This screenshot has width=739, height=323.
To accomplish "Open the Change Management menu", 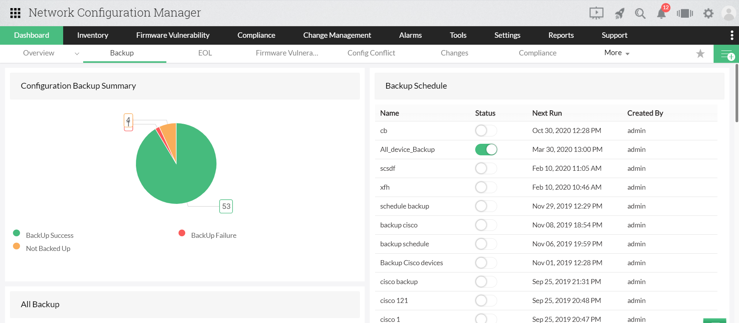I will tap(337, 35).
